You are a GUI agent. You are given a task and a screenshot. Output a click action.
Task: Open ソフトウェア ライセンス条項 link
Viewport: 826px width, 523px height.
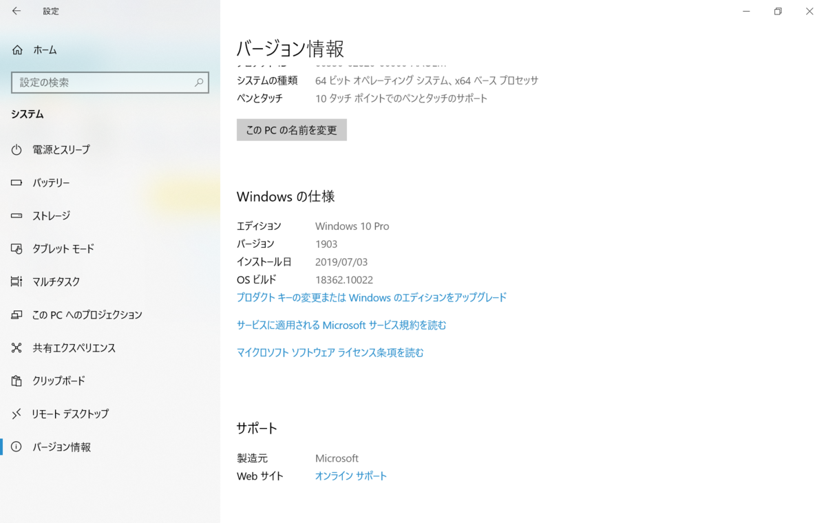coord(330,352)
